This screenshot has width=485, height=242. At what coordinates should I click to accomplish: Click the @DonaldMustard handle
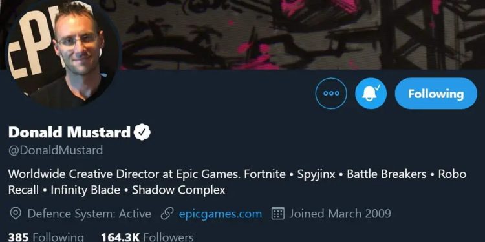point(56,150)
